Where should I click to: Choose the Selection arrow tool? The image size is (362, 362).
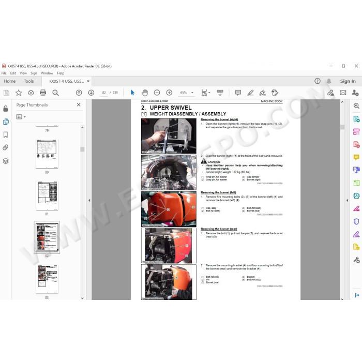[x=132, y=93]
